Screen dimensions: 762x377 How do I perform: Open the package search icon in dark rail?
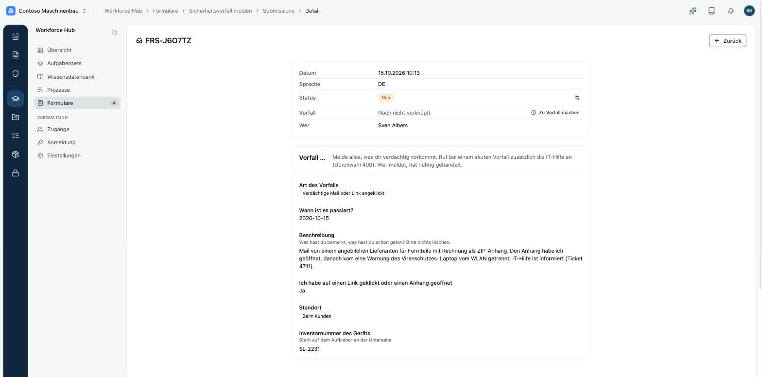click(15, 154)
